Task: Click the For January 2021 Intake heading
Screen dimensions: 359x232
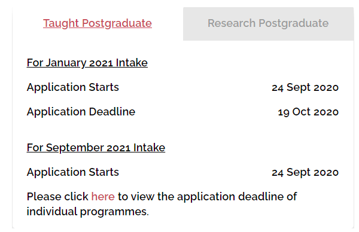Action: (x=87, y=63)
